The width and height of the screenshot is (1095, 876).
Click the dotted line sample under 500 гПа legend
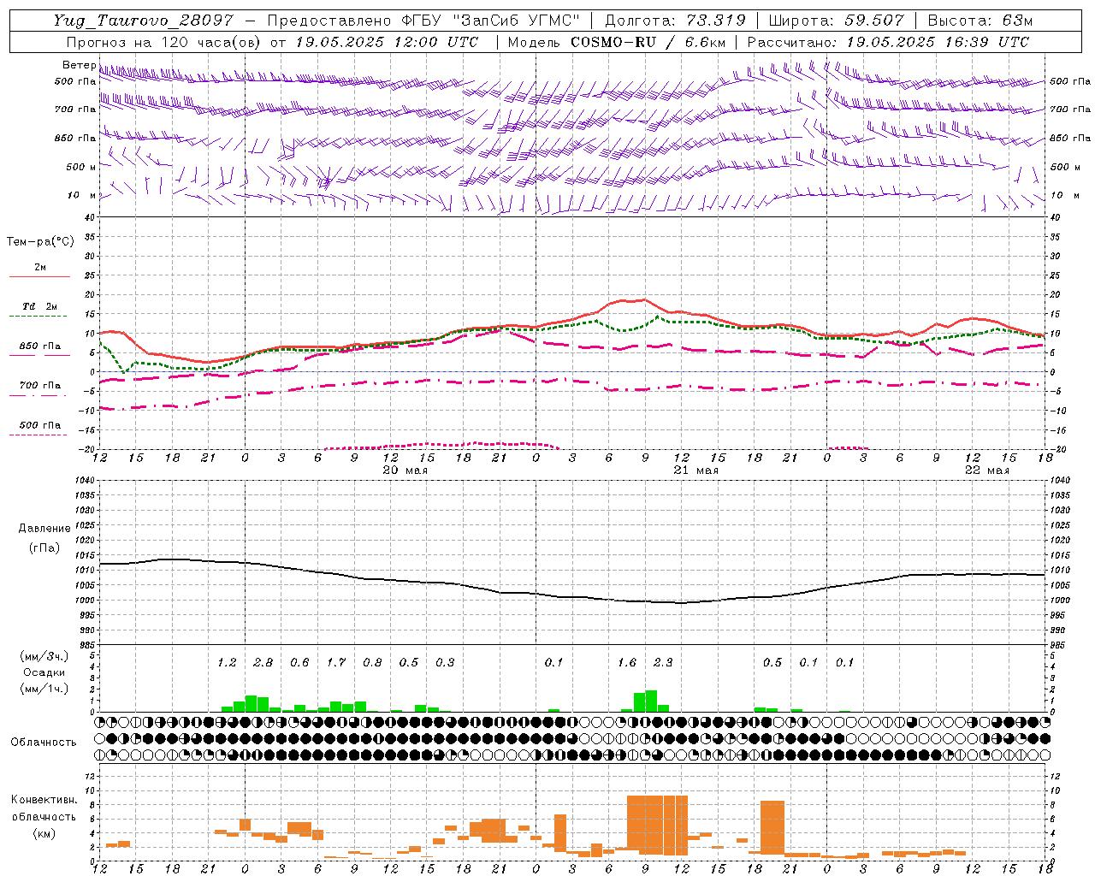pos(38,435)
